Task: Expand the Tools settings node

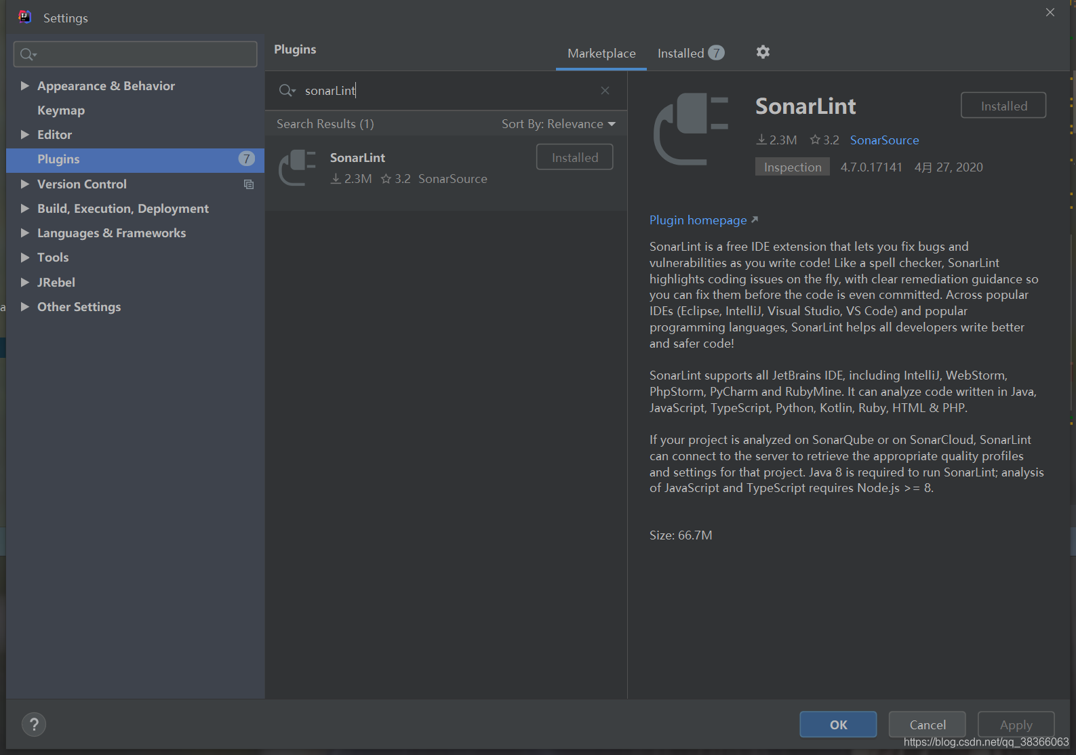Action: (25, 258)
